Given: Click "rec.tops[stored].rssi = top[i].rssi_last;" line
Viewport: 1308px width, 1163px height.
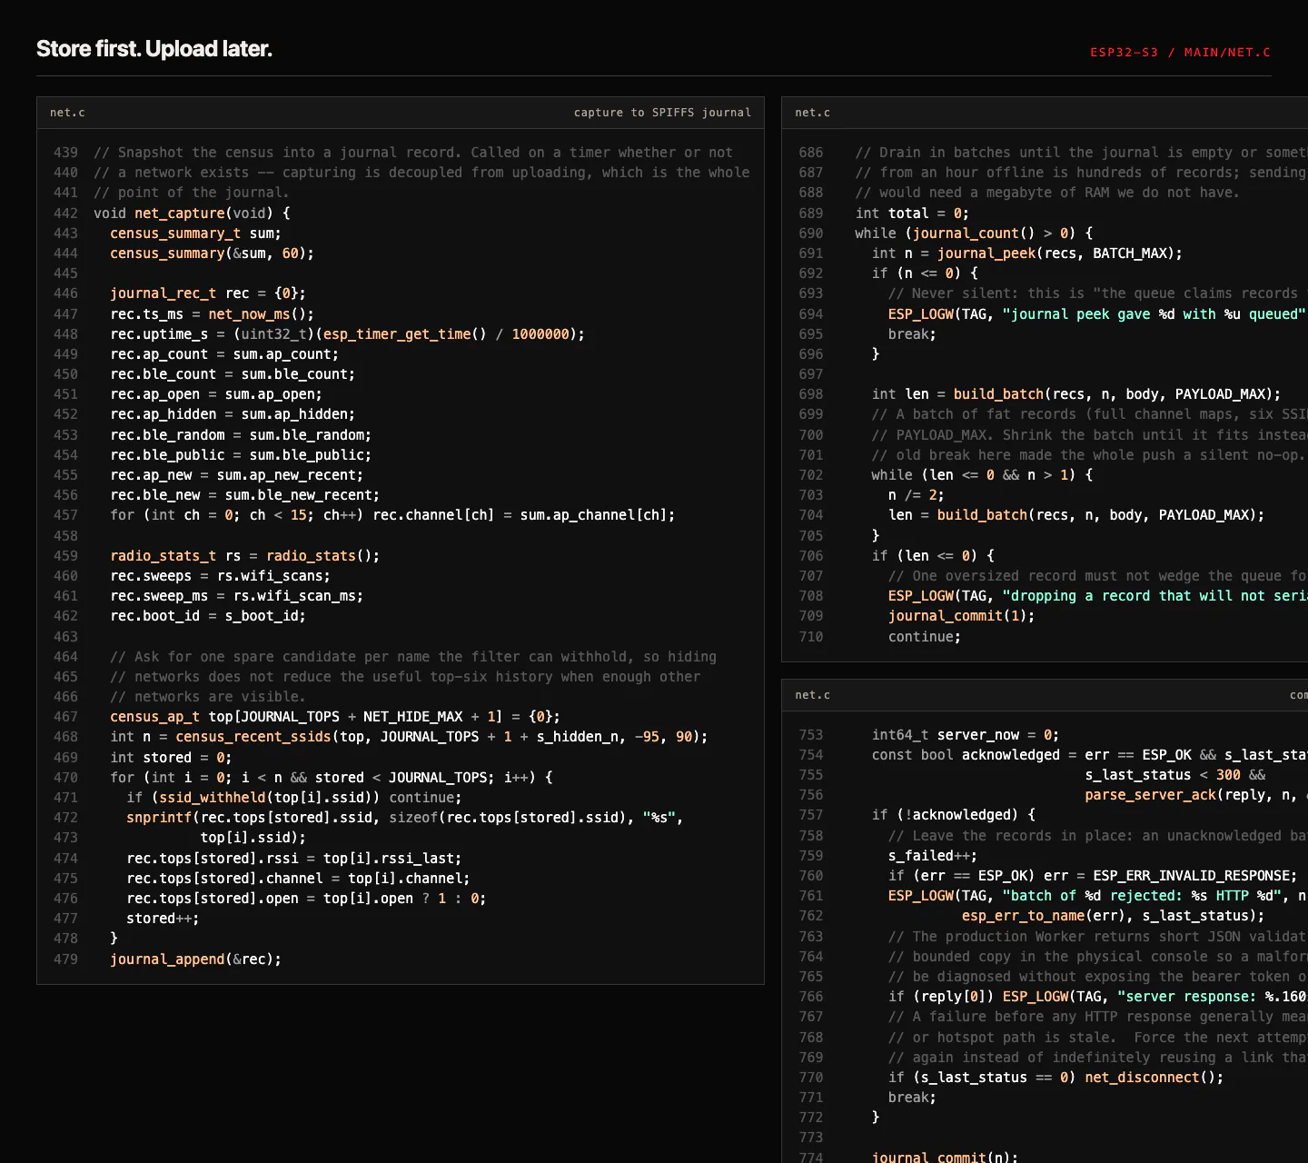Looking at the screenshot, I should [293, 859].
